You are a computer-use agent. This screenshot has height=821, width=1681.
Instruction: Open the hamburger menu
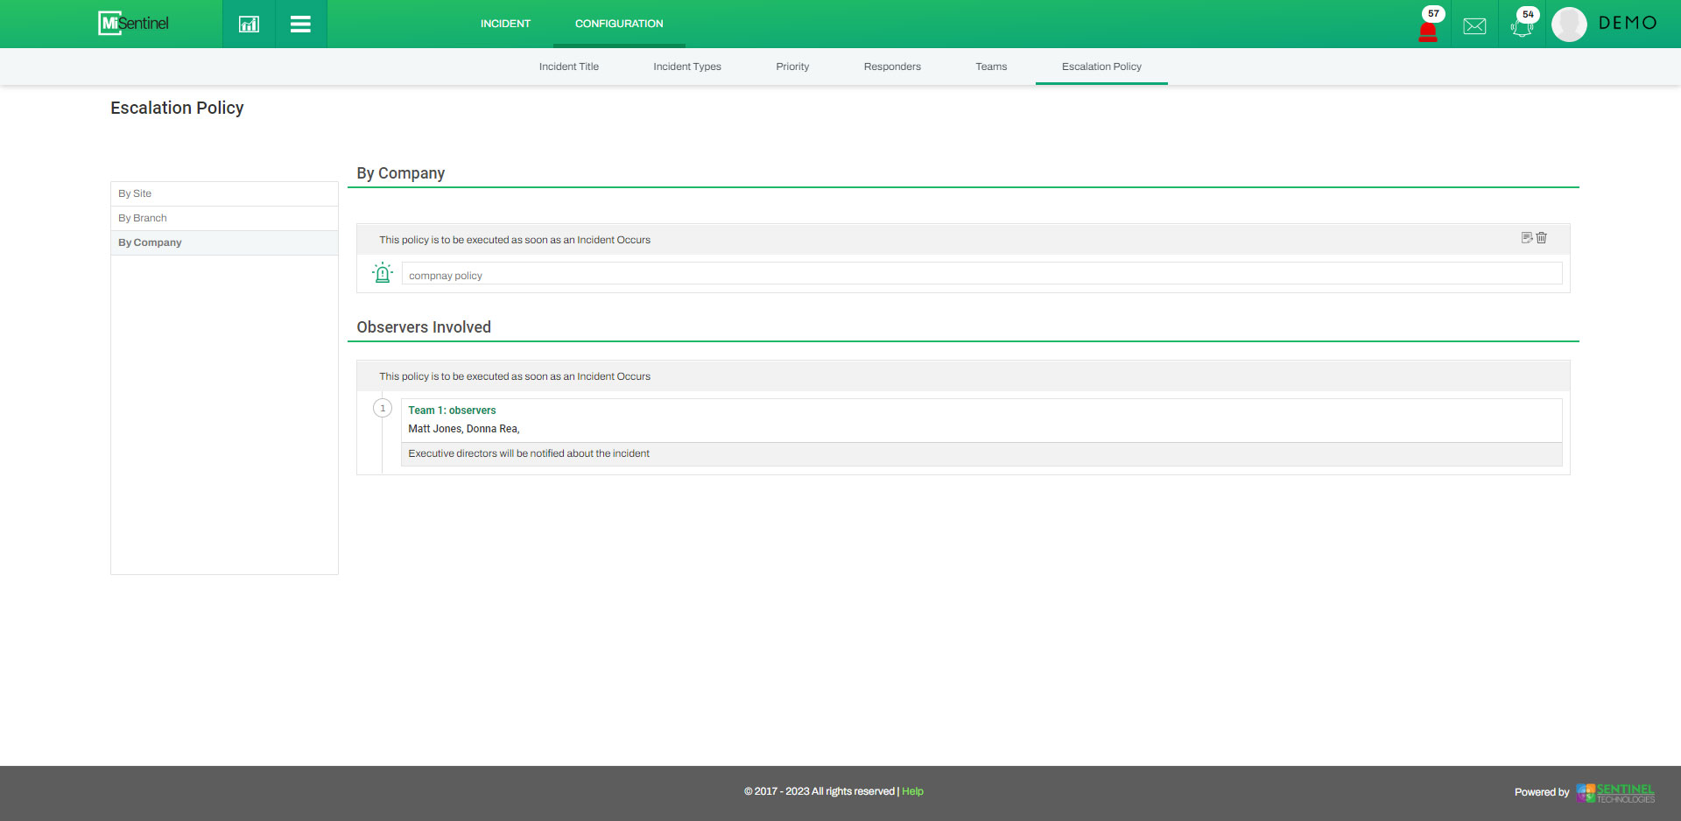point(300,24)
